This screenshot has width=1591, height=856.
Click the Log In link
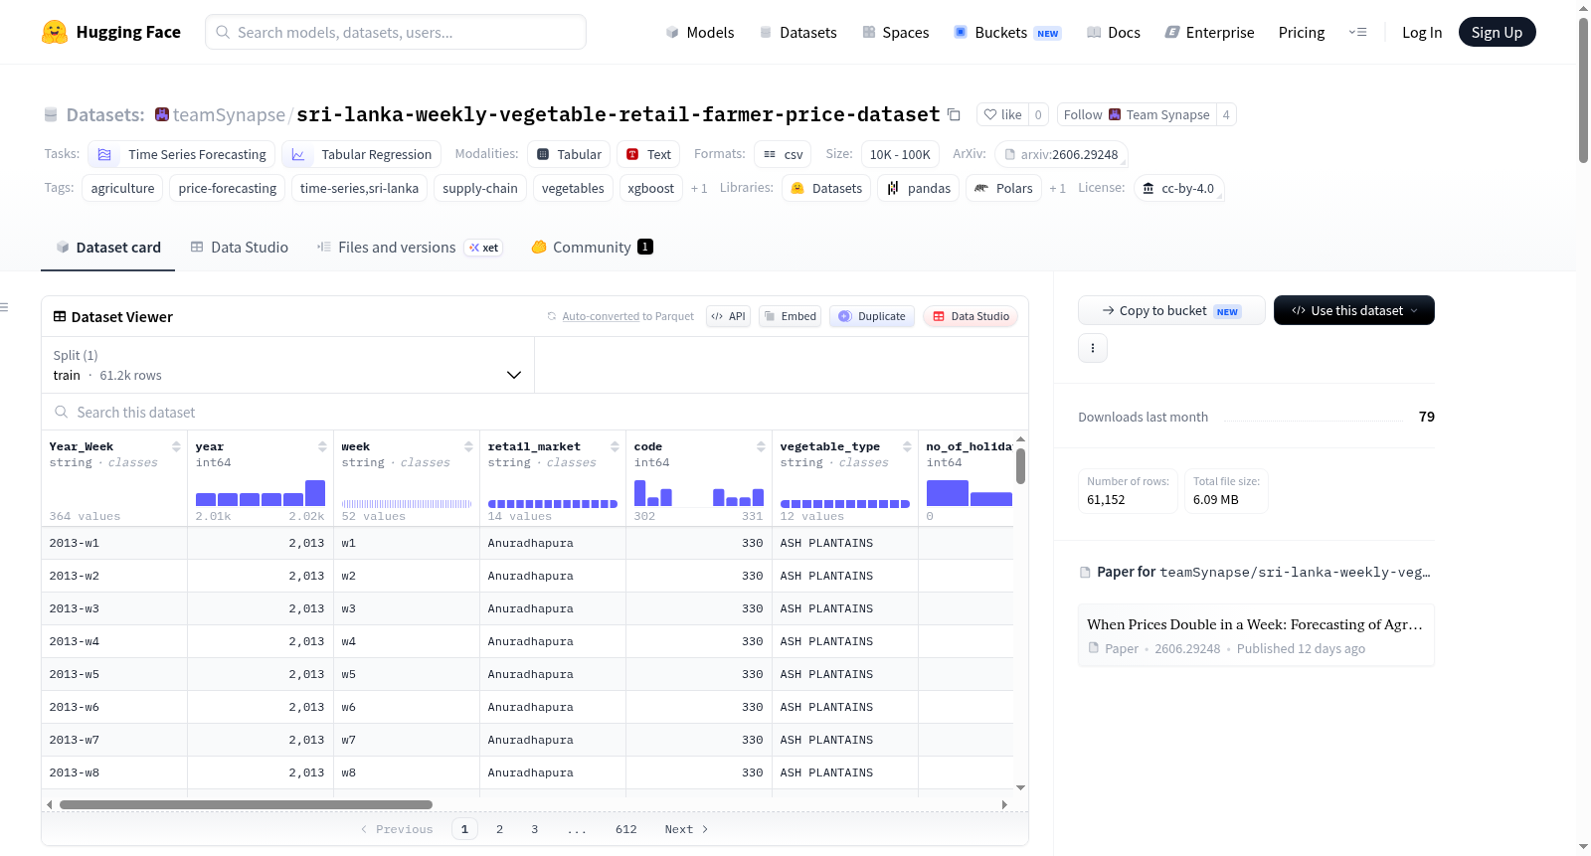click(x=1422, y=32)
